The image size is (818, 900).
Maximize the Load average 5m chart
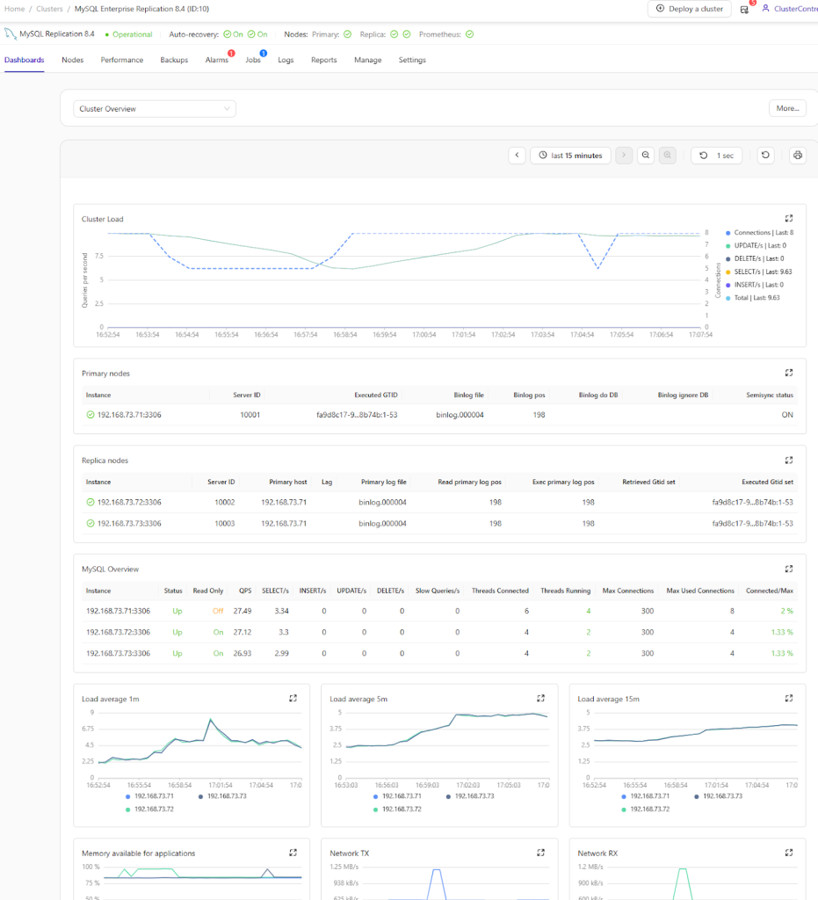pos(540,698)
